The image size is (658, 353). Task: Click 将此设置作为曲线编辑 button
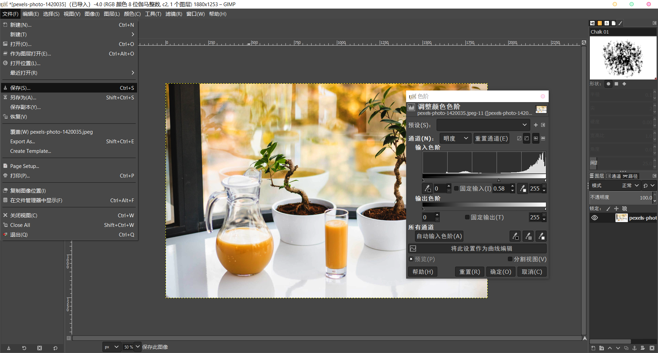[x=477, y=248]
